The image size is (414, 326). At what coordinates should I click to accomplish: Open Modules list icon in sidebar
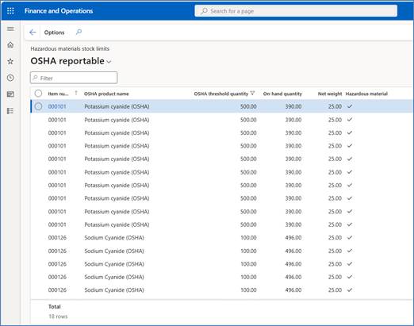[10, 111]
